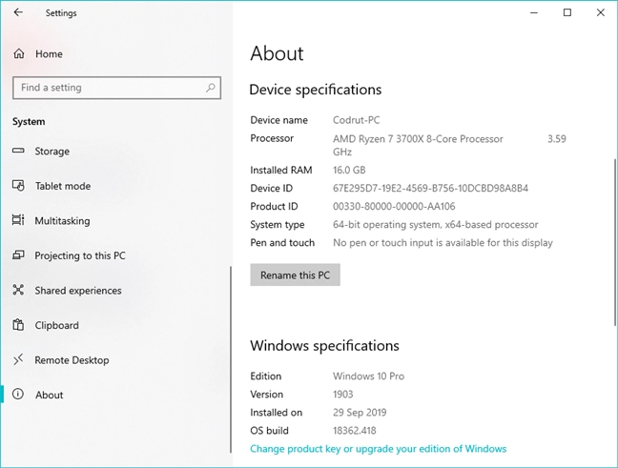Go back using the arrow icon
This screenshot has width=618, height=468.
(18, 12)
